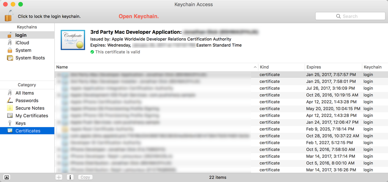The image size is (388, 182).
Task: Switch to My Certificates category
Action: (x=27, y=116)
